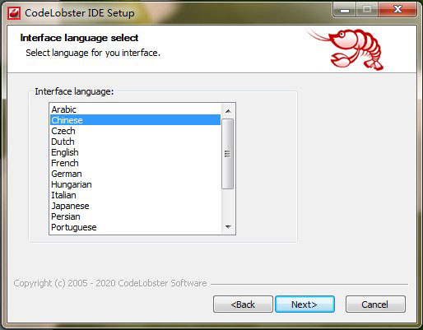This screenshot has height=330, width=423.
Task: Select French in the list
Action: click(135, 163)
